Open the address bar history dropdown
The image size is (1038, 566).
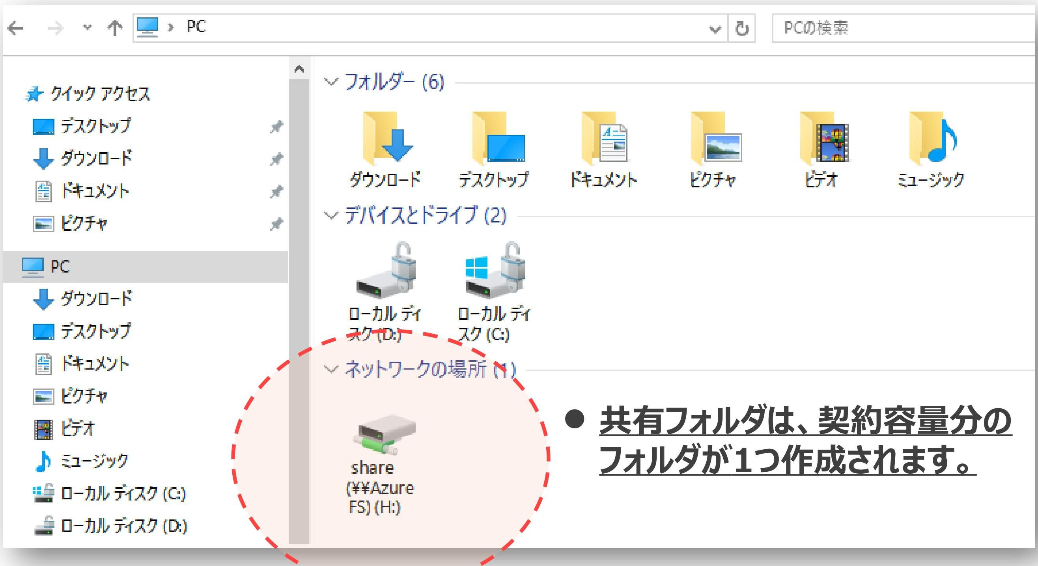715,29
